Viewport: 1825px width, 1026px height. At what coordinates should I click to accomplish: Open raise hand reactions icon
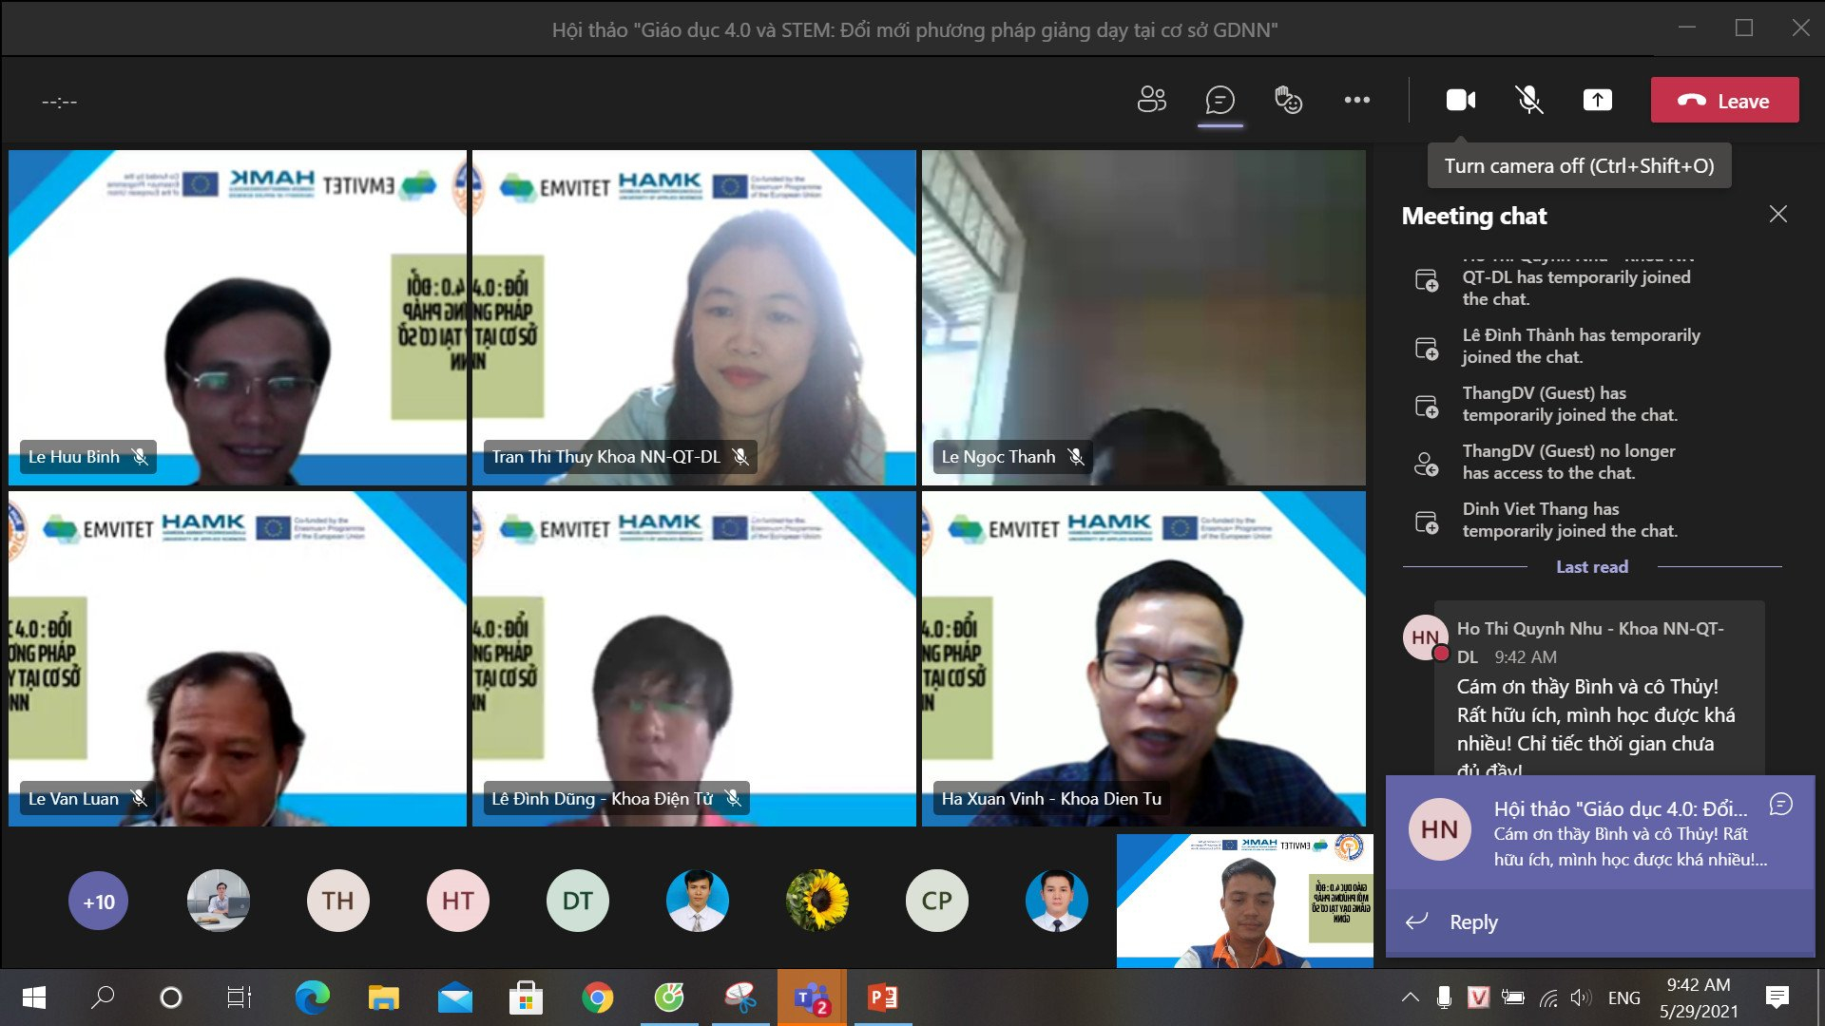click(x=1288, y=100)
